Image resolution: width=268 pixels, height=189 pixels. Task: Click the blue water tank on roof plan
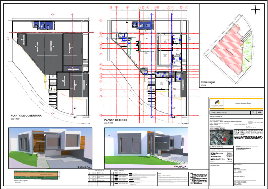pyautogui.click(x=46, y=25)
